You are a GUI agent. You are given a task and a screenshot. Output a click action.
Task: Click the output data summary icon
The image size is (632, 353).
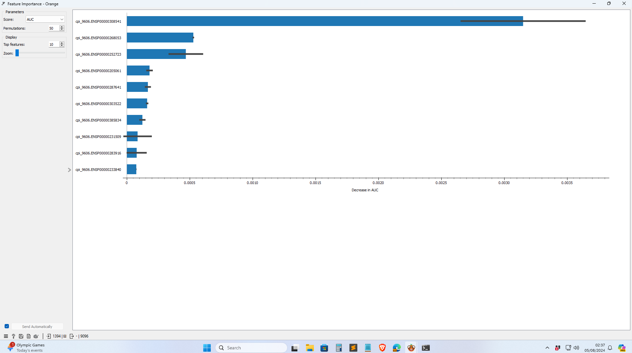pos(71,336)
